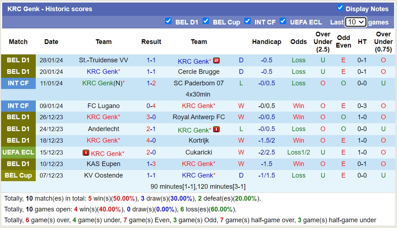This screenshot has height=228, width=397.
Task: Open the St.-Truidense VV team link
Action: (103, 60)
